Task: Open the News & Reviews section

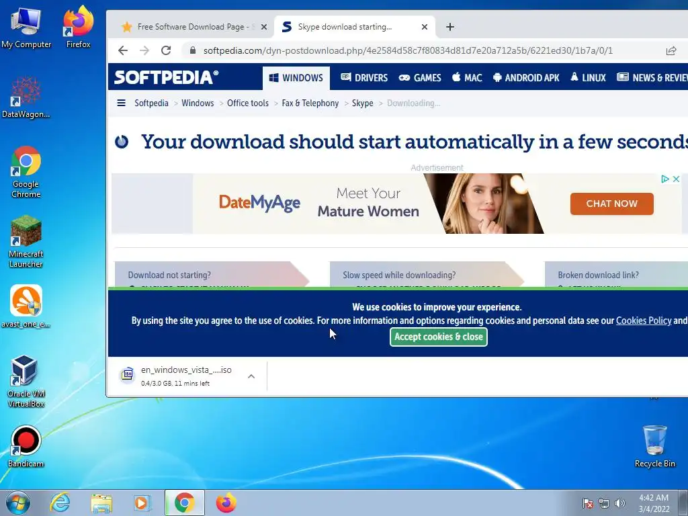Action: [652, 78]
